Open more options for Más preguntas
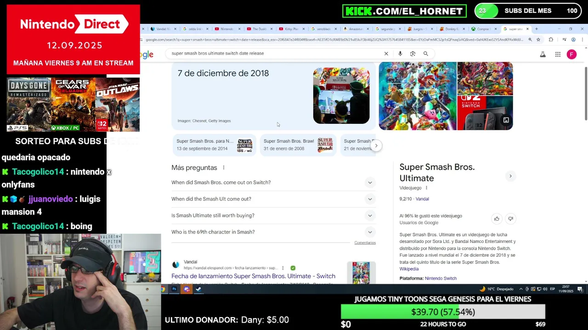The width and height of the screenshot is (588, 330). (224, 168)
